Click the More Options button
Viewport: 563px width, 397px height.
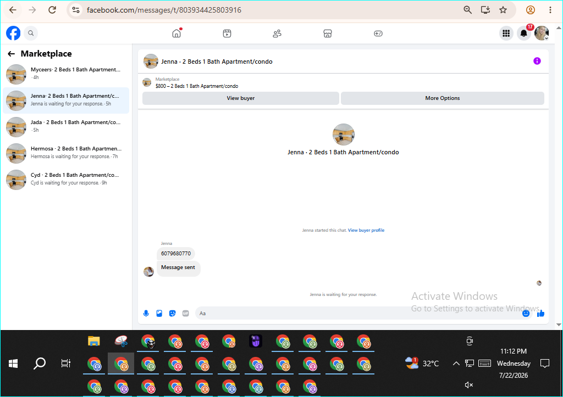point(443,98)
